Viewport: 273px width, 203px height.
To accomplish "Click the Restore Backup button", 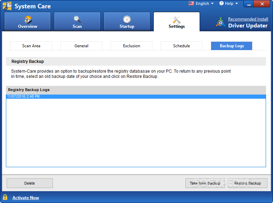I will pos(247,183).
